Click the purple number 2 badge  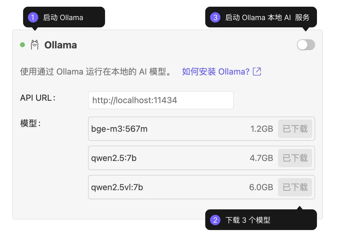[215, 220]
